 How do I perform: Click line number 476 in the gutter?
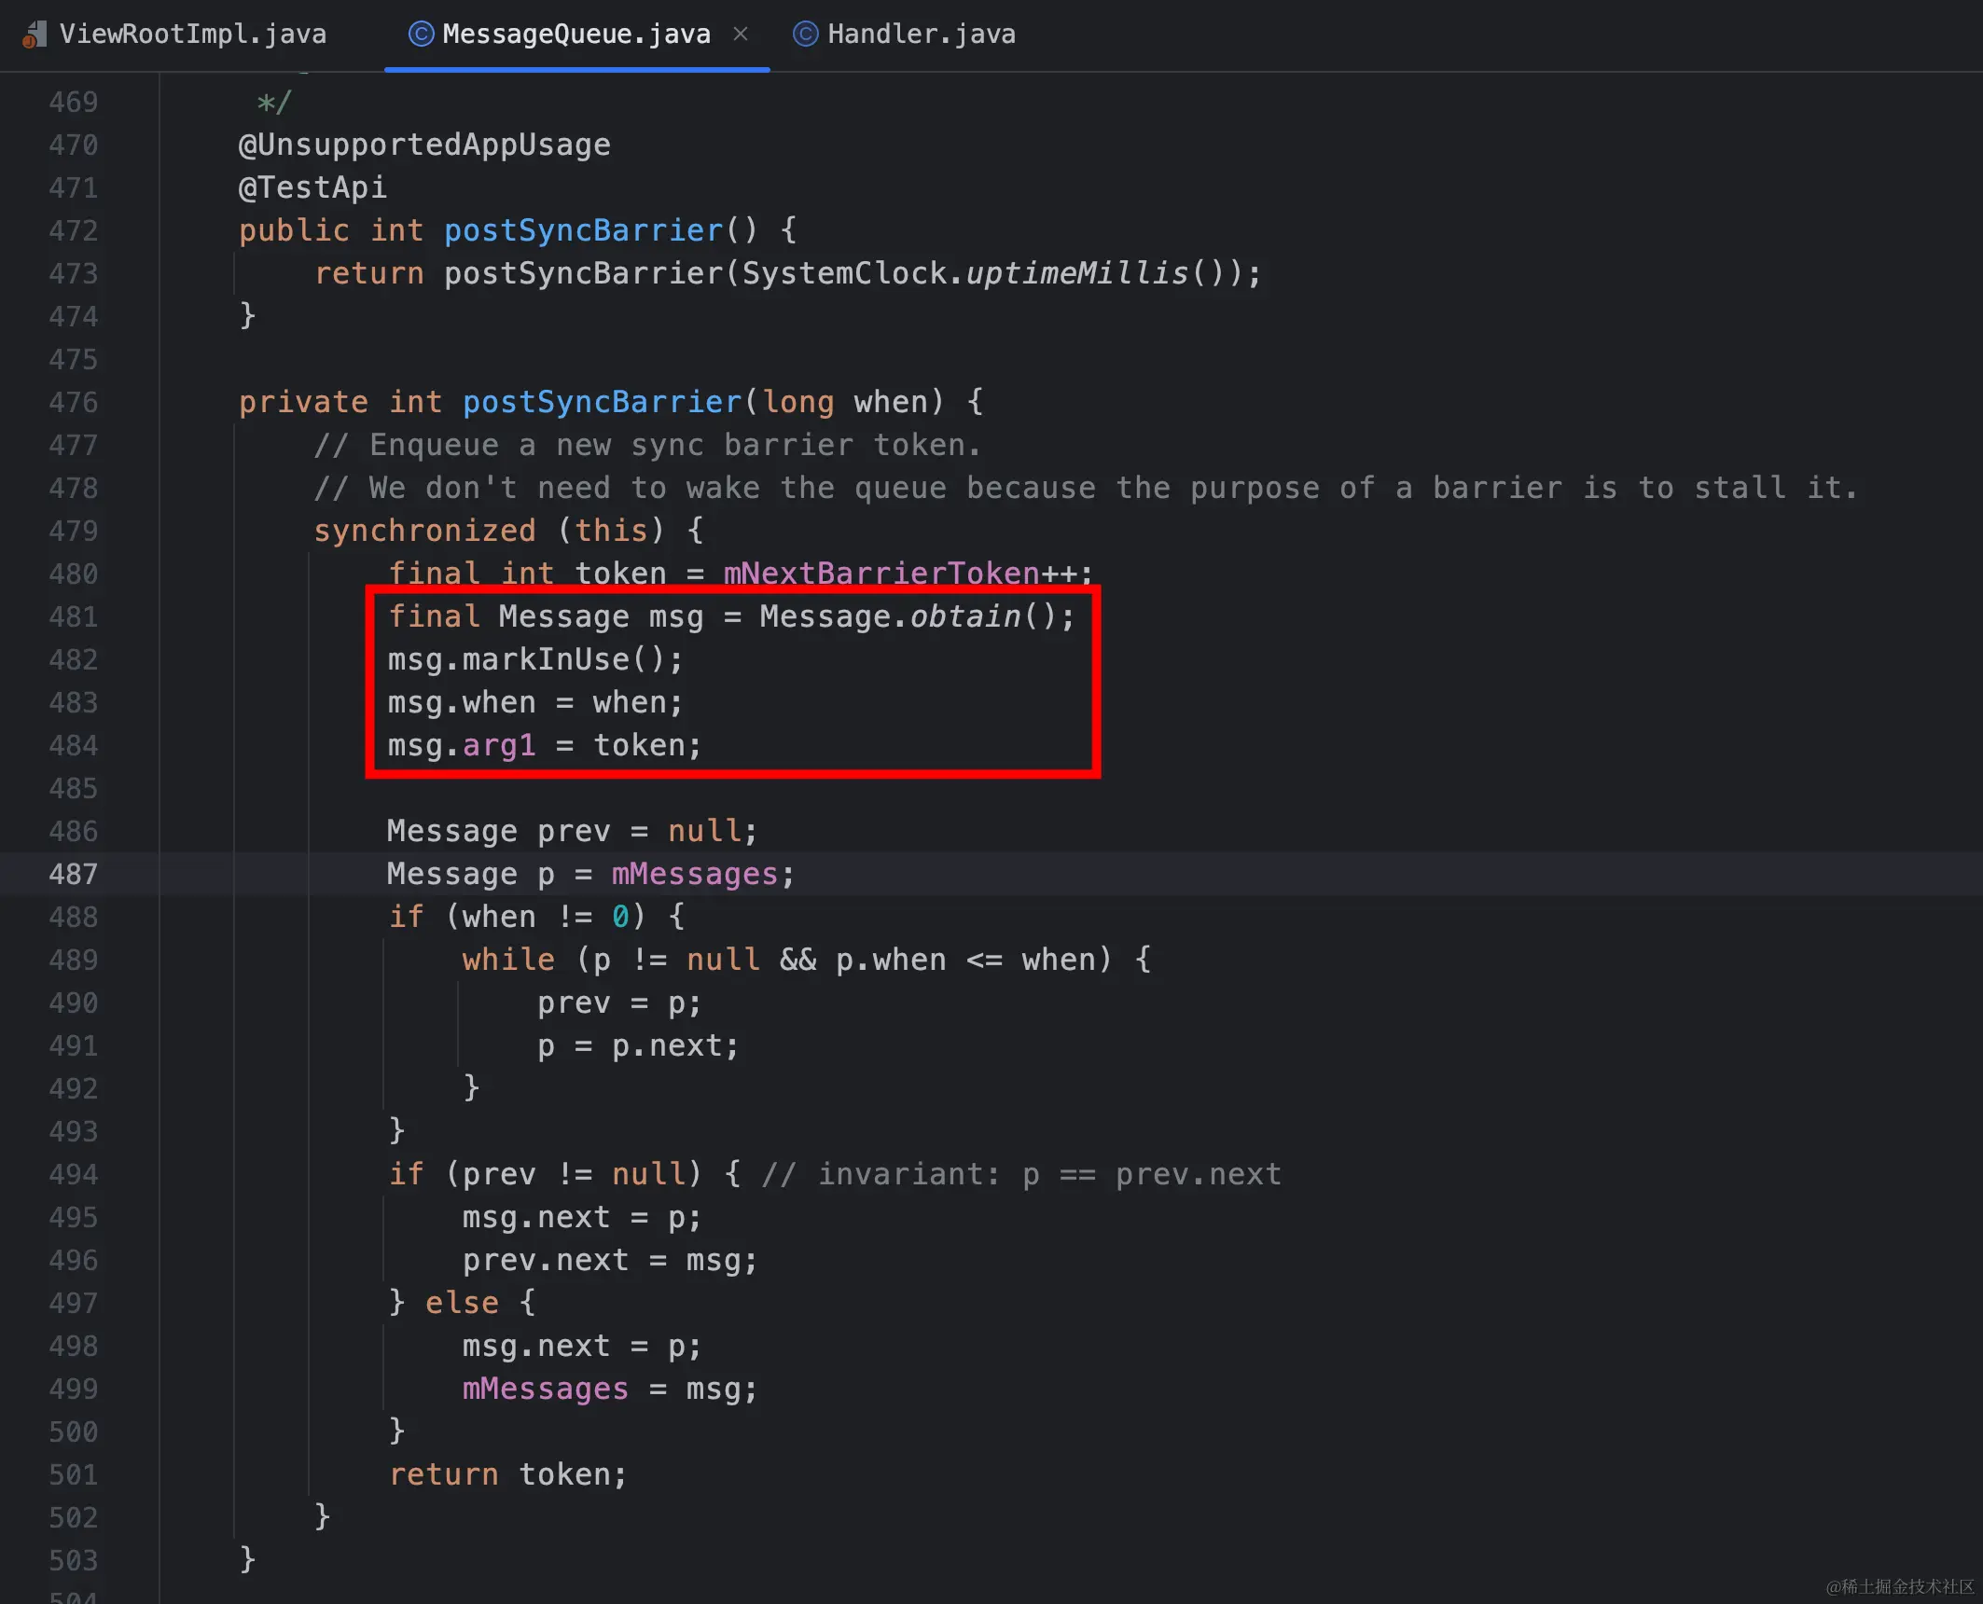click(x=73, y=402)
